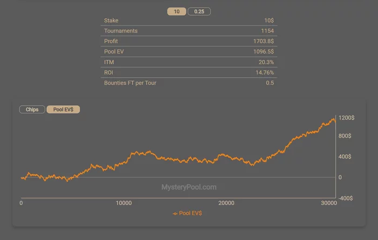The image size is (378, 240).
Task: Click the Profit row value 1703.8$
Action: coord(264,41)
